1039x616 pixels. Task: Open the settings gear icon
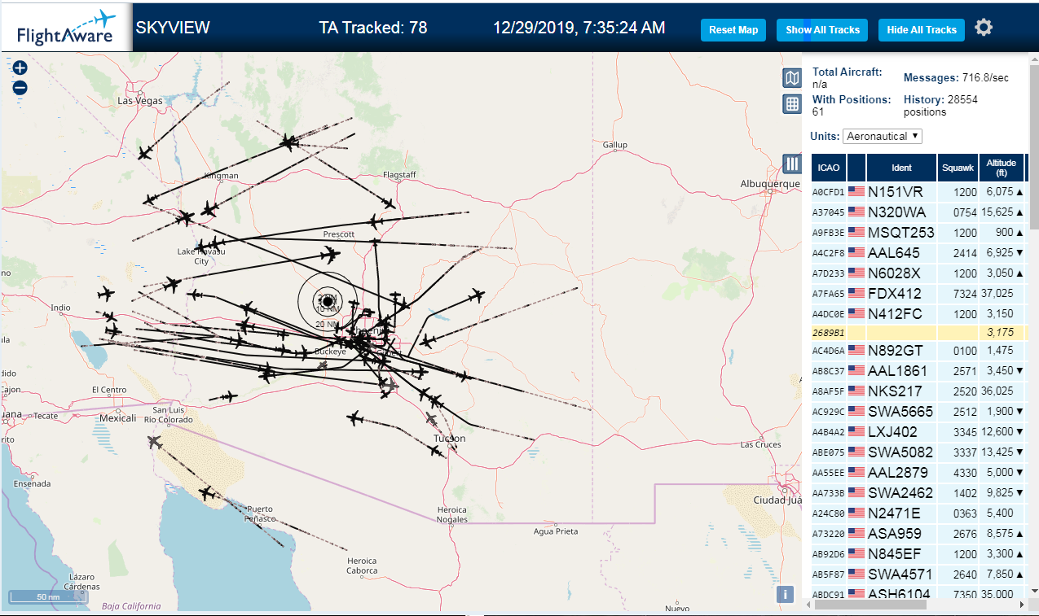984,28
